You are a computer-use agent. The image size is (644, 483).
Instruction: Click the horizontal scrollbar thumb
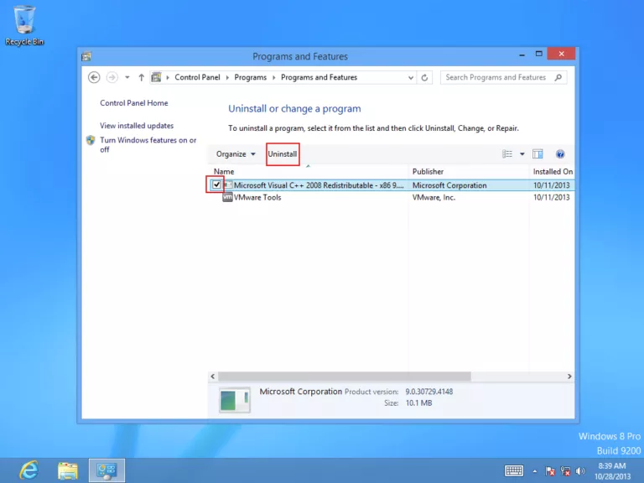click(344, 377)
